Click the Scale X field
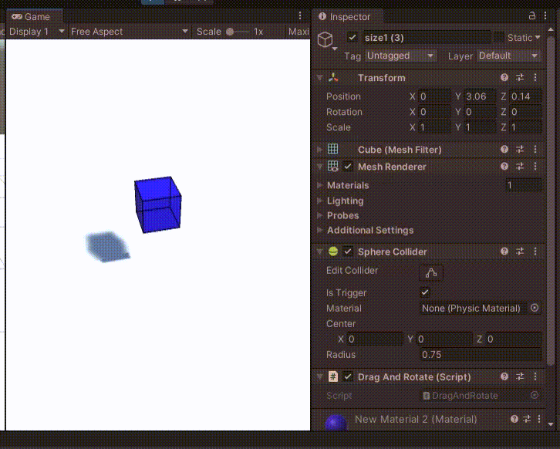The height and width of the screenshot is (449, 560). point(434,127)
